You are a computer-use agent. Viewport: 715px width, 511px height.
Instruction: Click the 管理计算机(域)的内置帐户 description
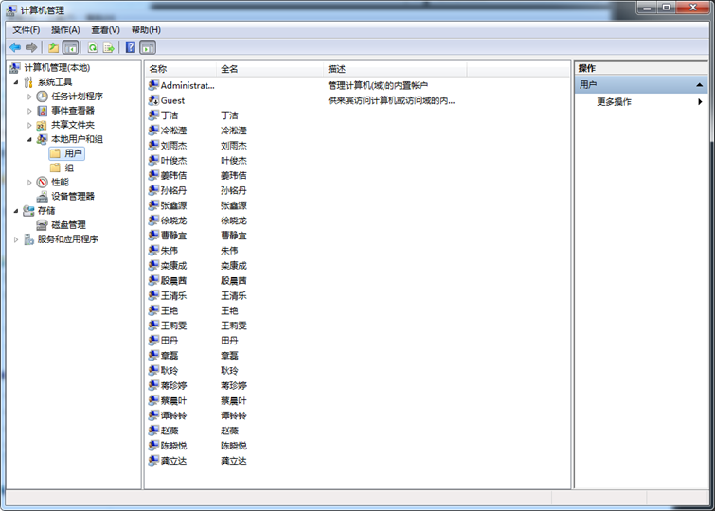point(378,85)
